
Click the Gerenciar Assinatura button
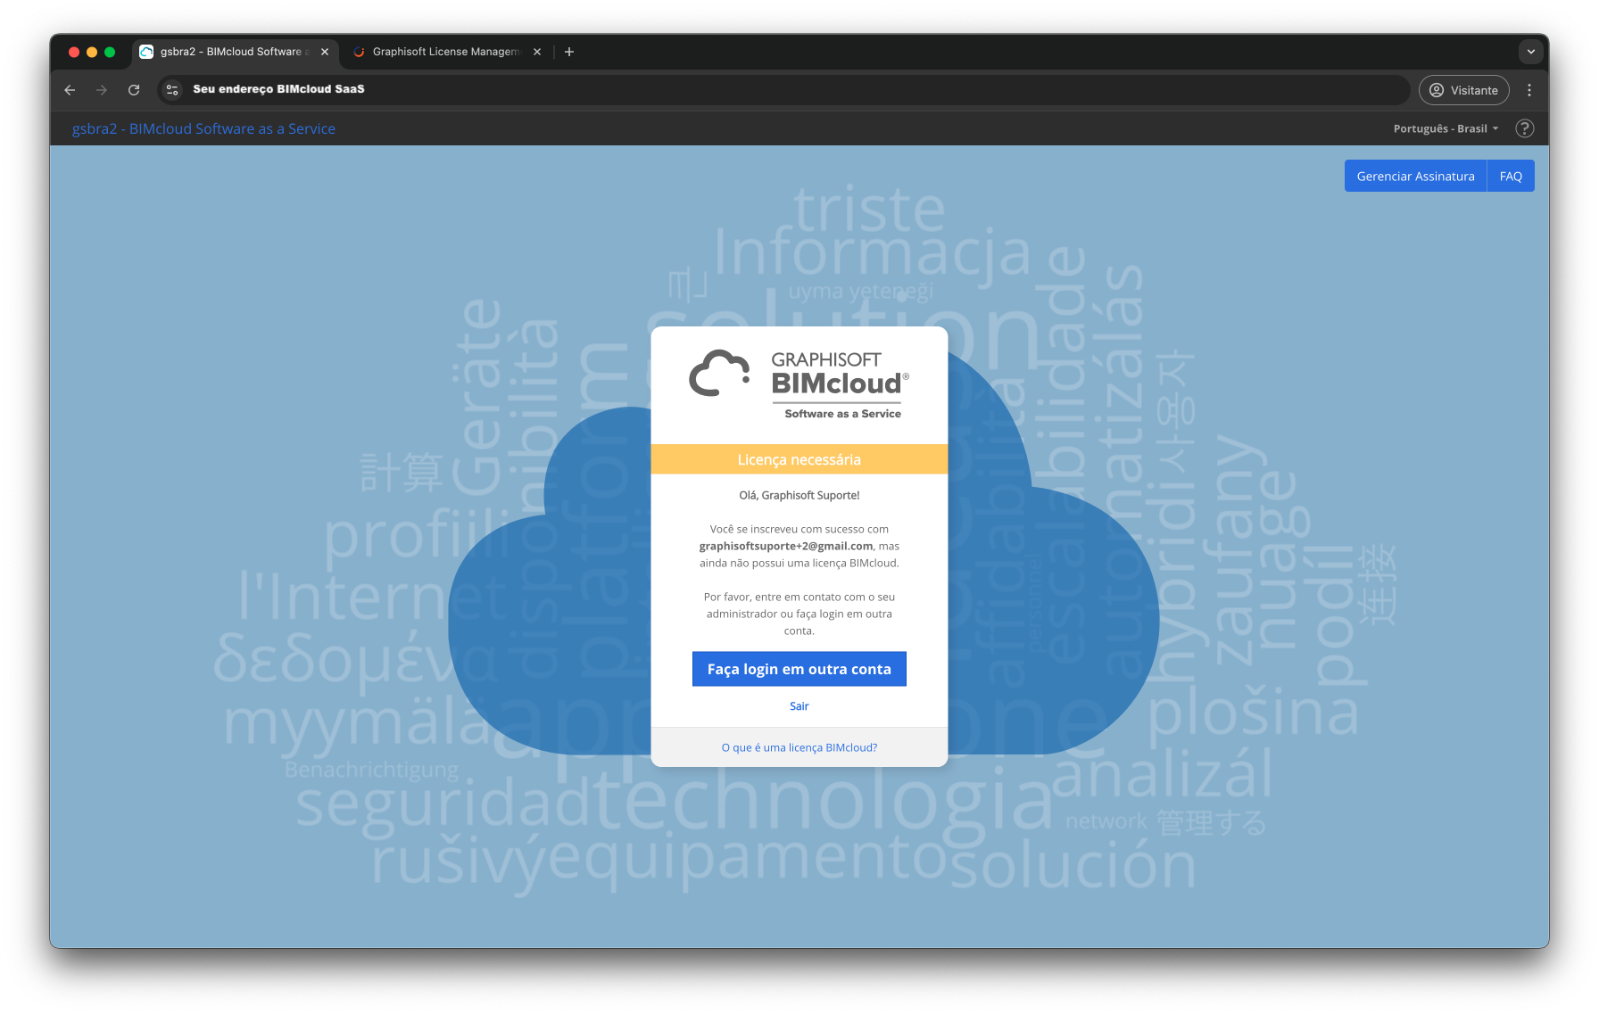click(x=1415, y=177)
